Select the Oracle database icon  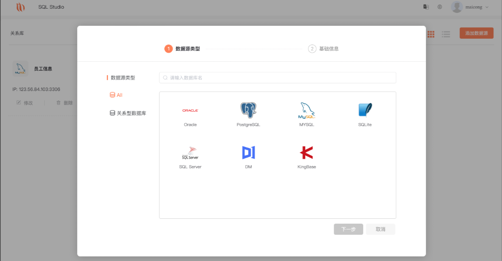pyautogui.click(x=190, y=111)
